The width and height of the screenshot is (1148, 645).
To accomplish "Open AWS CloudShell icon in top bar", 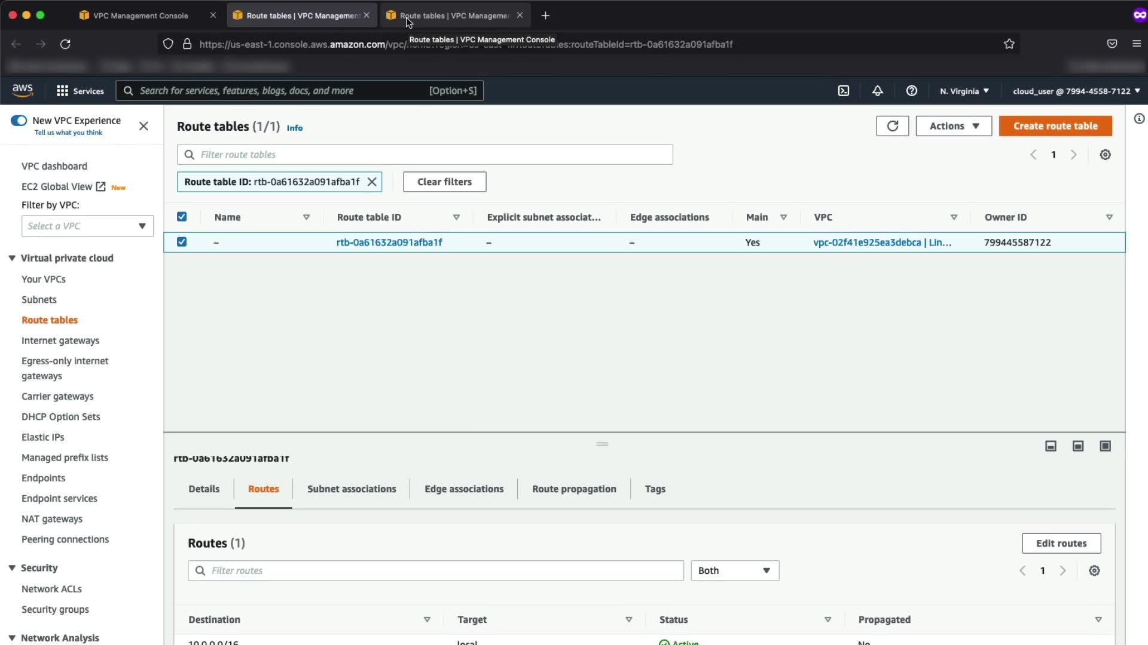I will tap(843, 91).
